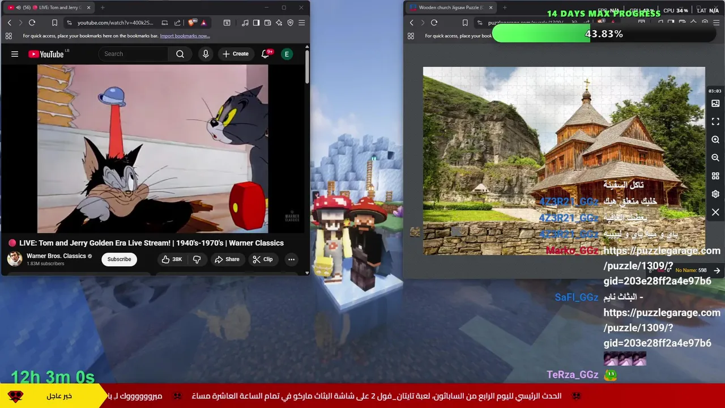
Task: Open the Warner Bros. Classics channel name
Action: point(56,256)
